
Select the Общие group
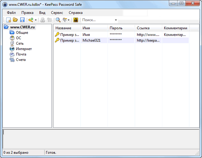22,32
